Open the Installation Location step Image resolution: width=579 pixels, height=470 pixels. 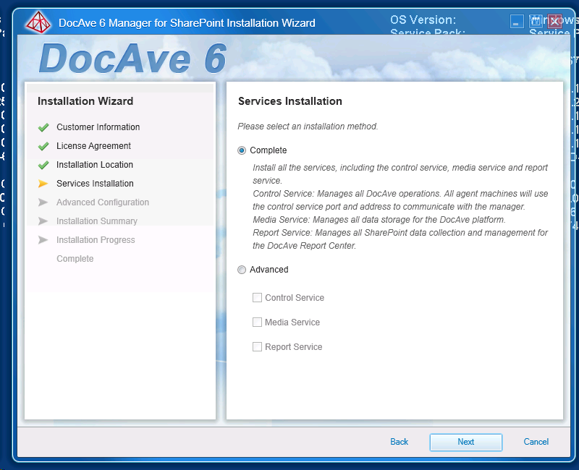click(x=94, y=165)
